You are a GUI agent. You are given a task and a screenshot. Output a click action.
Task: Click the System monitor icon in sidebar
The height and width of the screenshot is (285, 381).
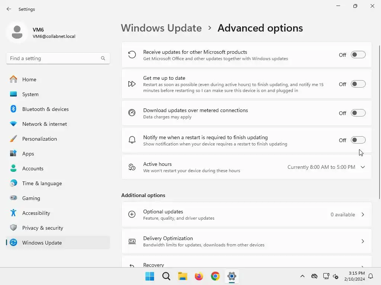[x=13, y=94]
